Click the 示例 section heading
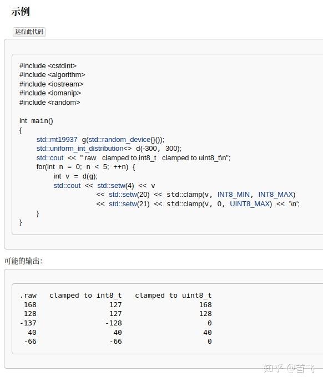The height and width of the screenshot is (382, 323). pyautogui.click(x=21, y=12)
